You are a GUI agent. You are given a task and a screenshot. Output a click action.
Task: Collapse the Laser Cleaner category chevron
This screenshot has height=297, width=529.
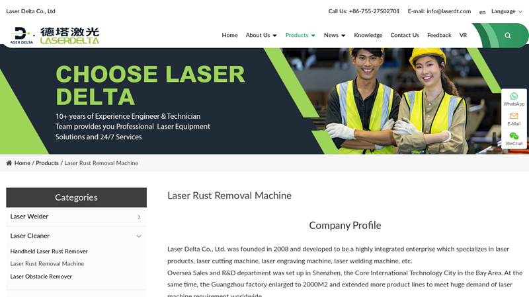(x=139, y=236)
